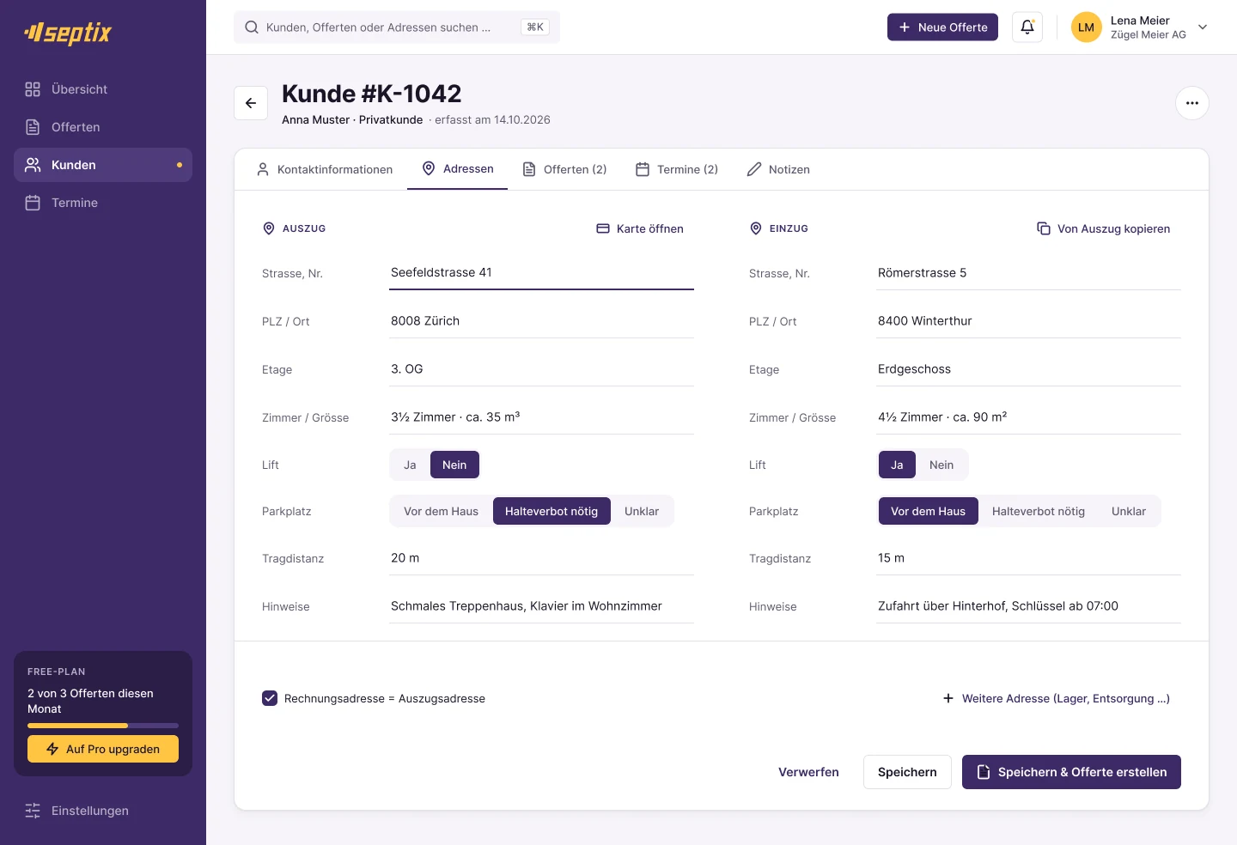Click the Einstellungen sliders icon

tap(33, 811)
